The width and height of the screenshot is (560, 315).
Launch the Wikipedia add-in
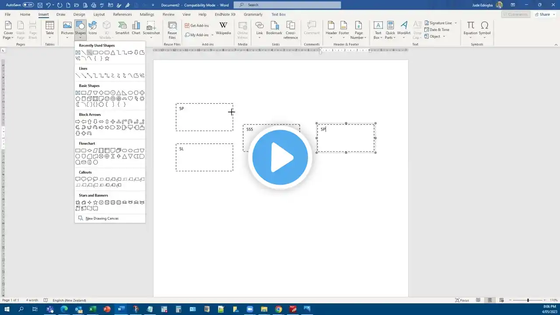click(223, 28)
